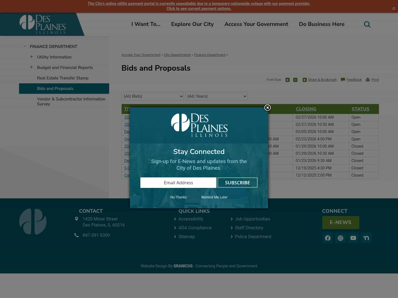
Task: Open the city's Instagram page
Action: point(341,238)
